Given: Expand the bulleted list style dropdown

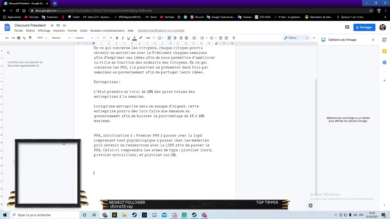Looking at the screenshot, I should coord(216,38).
